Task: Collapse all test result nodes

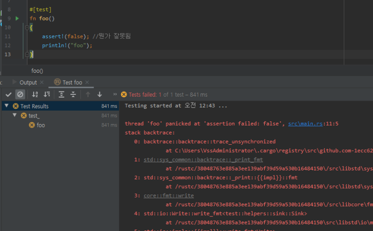Action: (x=73, y=94)
